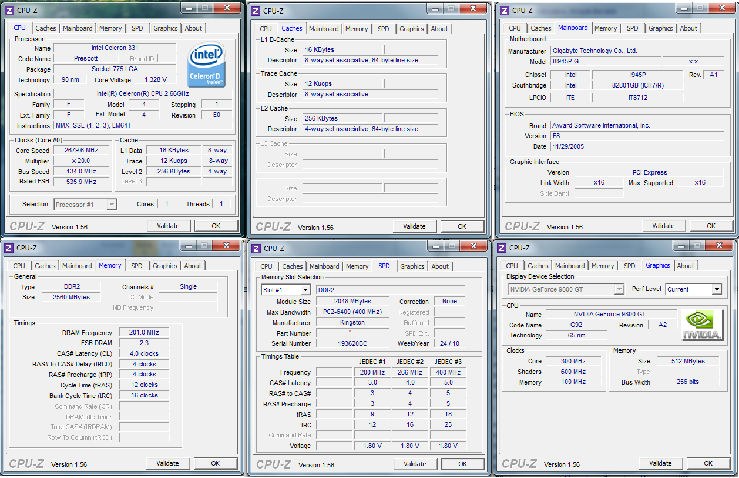Click the motherboard model '8I945P-G'
Viewport: 739px width, 478px height.
(x=604, y=62)
